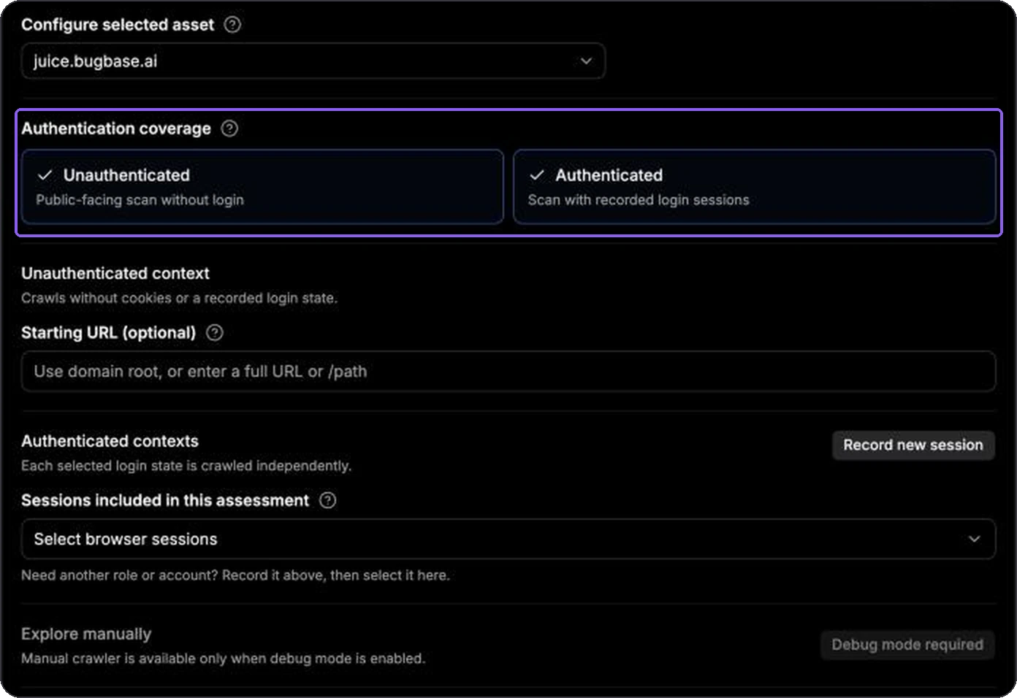Focus the Starting URL input field
The height and width of the screenshot is (698, 1017).
(508, 371)
